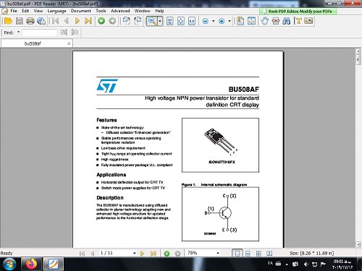Select the text selection tool

298,21
